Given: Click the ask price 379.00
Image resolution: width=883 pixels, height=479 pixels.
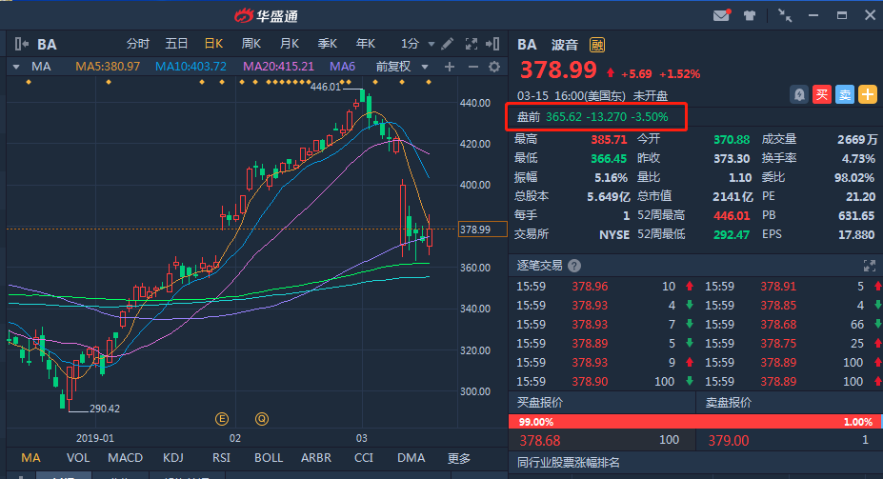Looking at the screenshot, I should coord(729,440).
